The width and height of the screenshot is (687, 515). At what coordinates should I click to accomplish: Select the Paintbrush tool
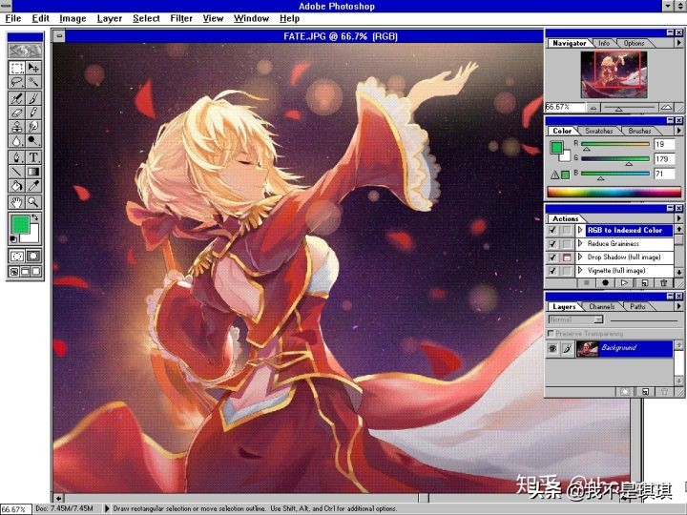[33, 98]
